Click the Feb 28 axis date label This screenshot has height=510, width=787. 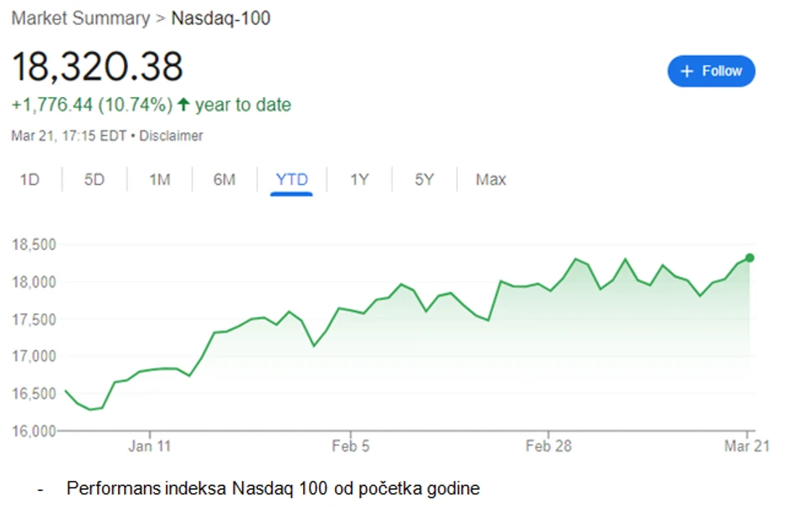pyautogui.click(x=548, y=446)
